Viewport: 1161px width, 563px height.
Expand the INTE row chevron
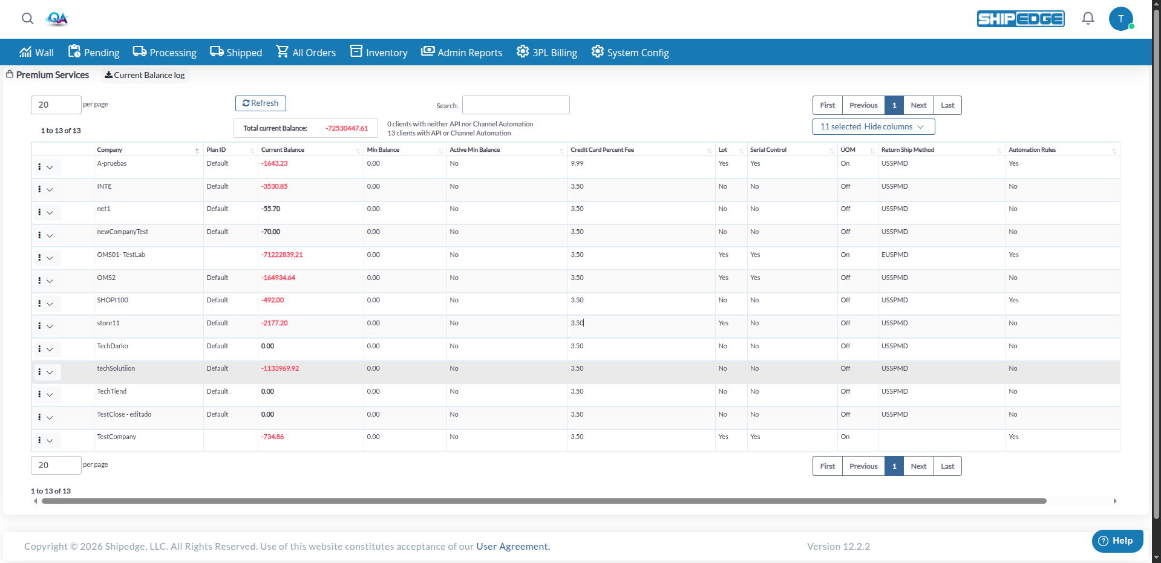point(50,190)
